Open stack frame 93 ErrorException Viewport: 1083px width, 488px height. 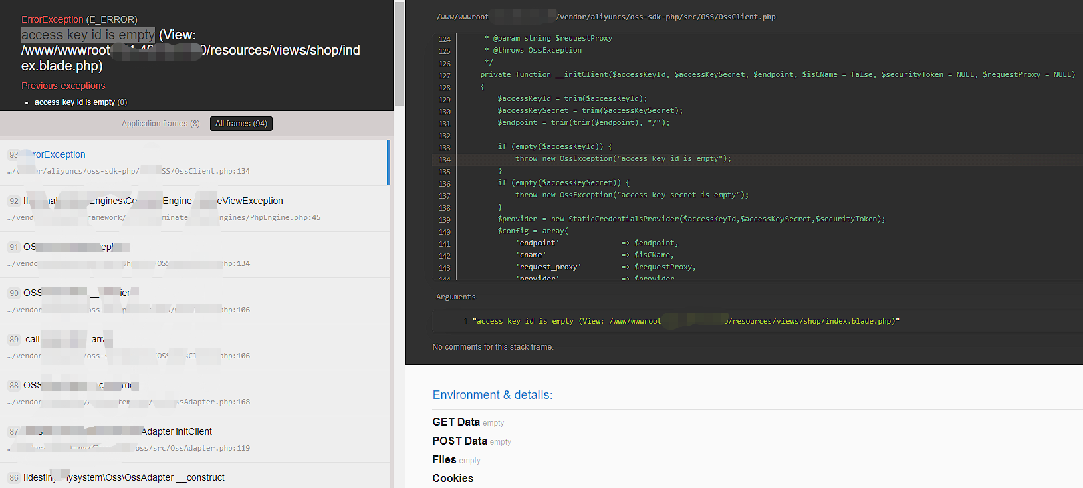(195, 162)
